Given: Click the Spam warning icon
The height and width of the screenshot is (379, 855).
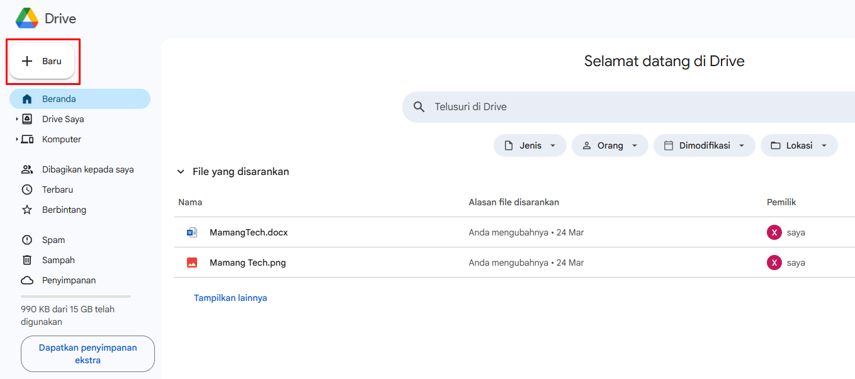Looking at the screenshot, I should 27,240.
